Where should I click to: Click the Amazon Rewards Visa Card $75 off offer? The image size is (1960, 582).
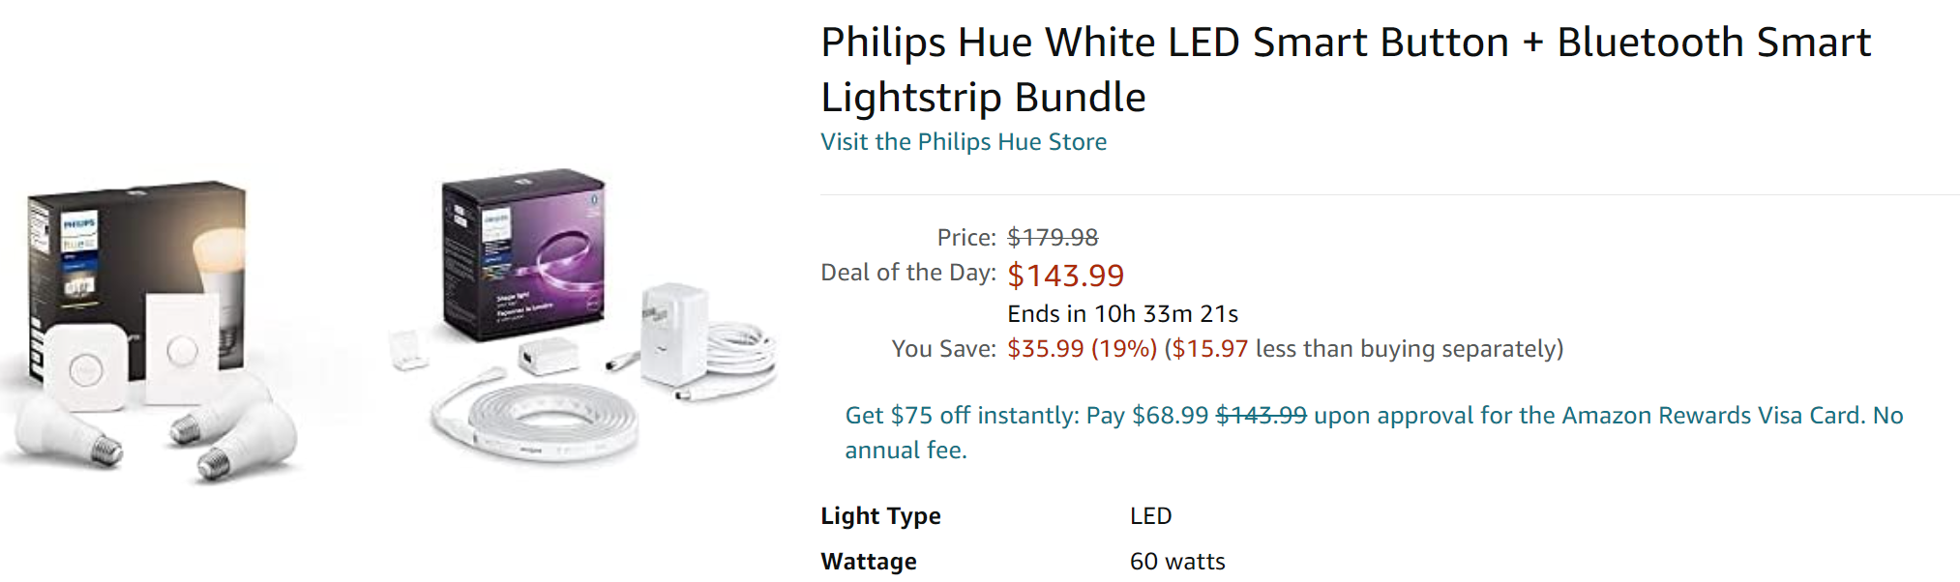click(x=1374, y=432)
